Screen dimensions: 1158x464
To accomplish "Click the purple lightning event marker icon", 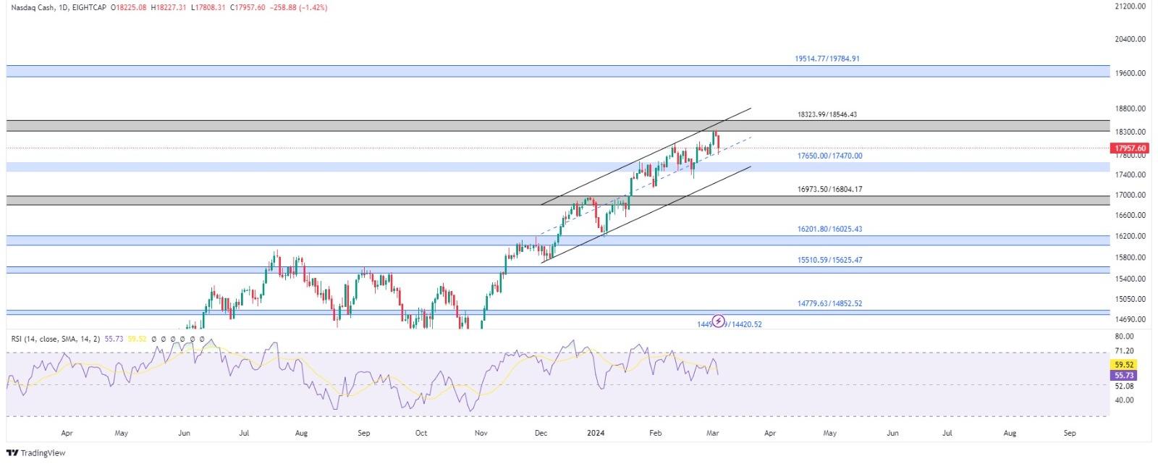I will coord(719,321).
